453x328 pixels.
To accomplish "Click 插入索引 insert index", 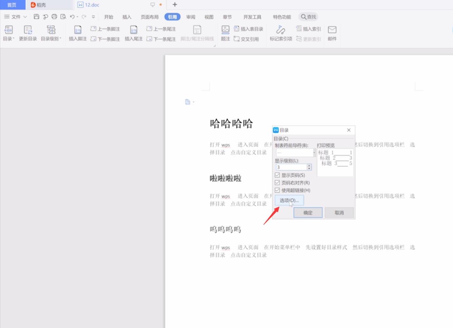I will (x=308, y=29).
